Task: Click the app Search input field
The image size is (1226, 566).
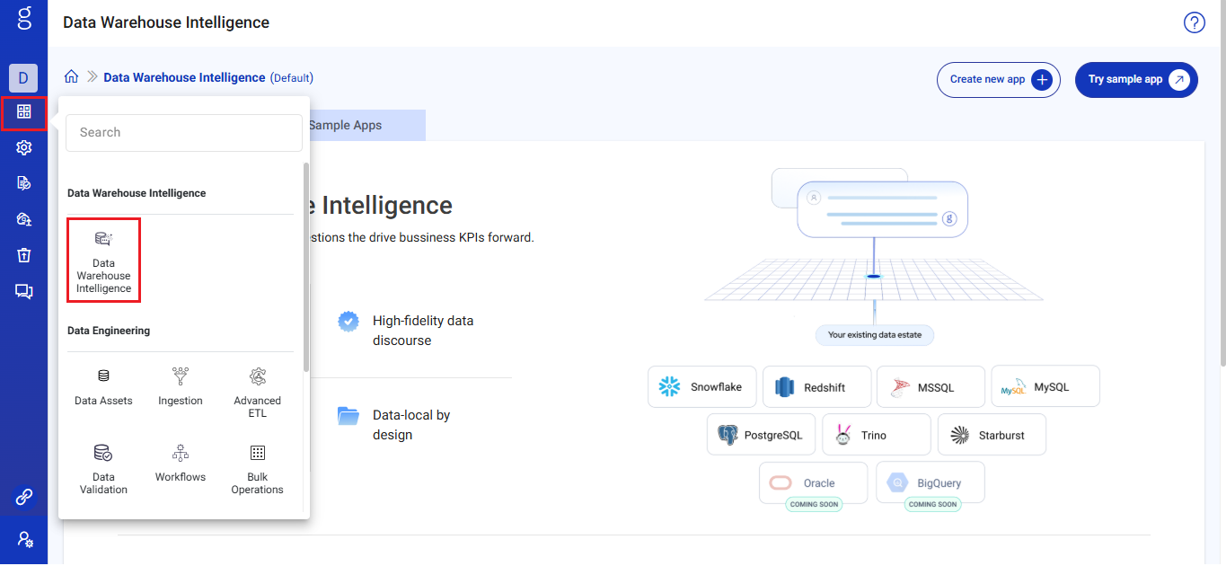Action: [x=184, y=133]
